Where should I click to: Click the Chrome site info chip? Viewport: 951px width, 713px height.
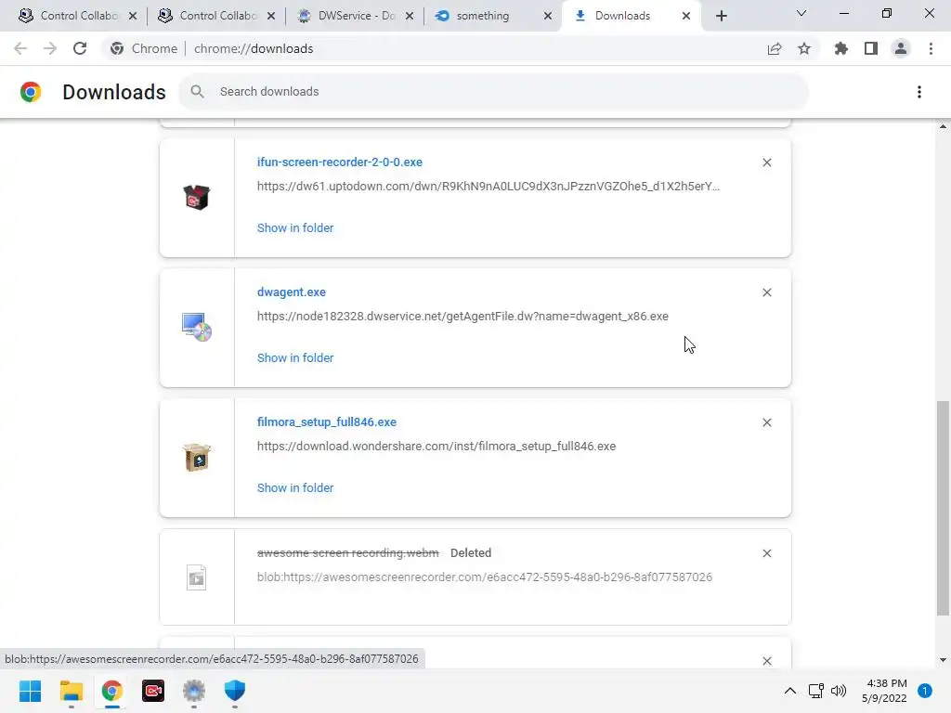pos(144,48)
